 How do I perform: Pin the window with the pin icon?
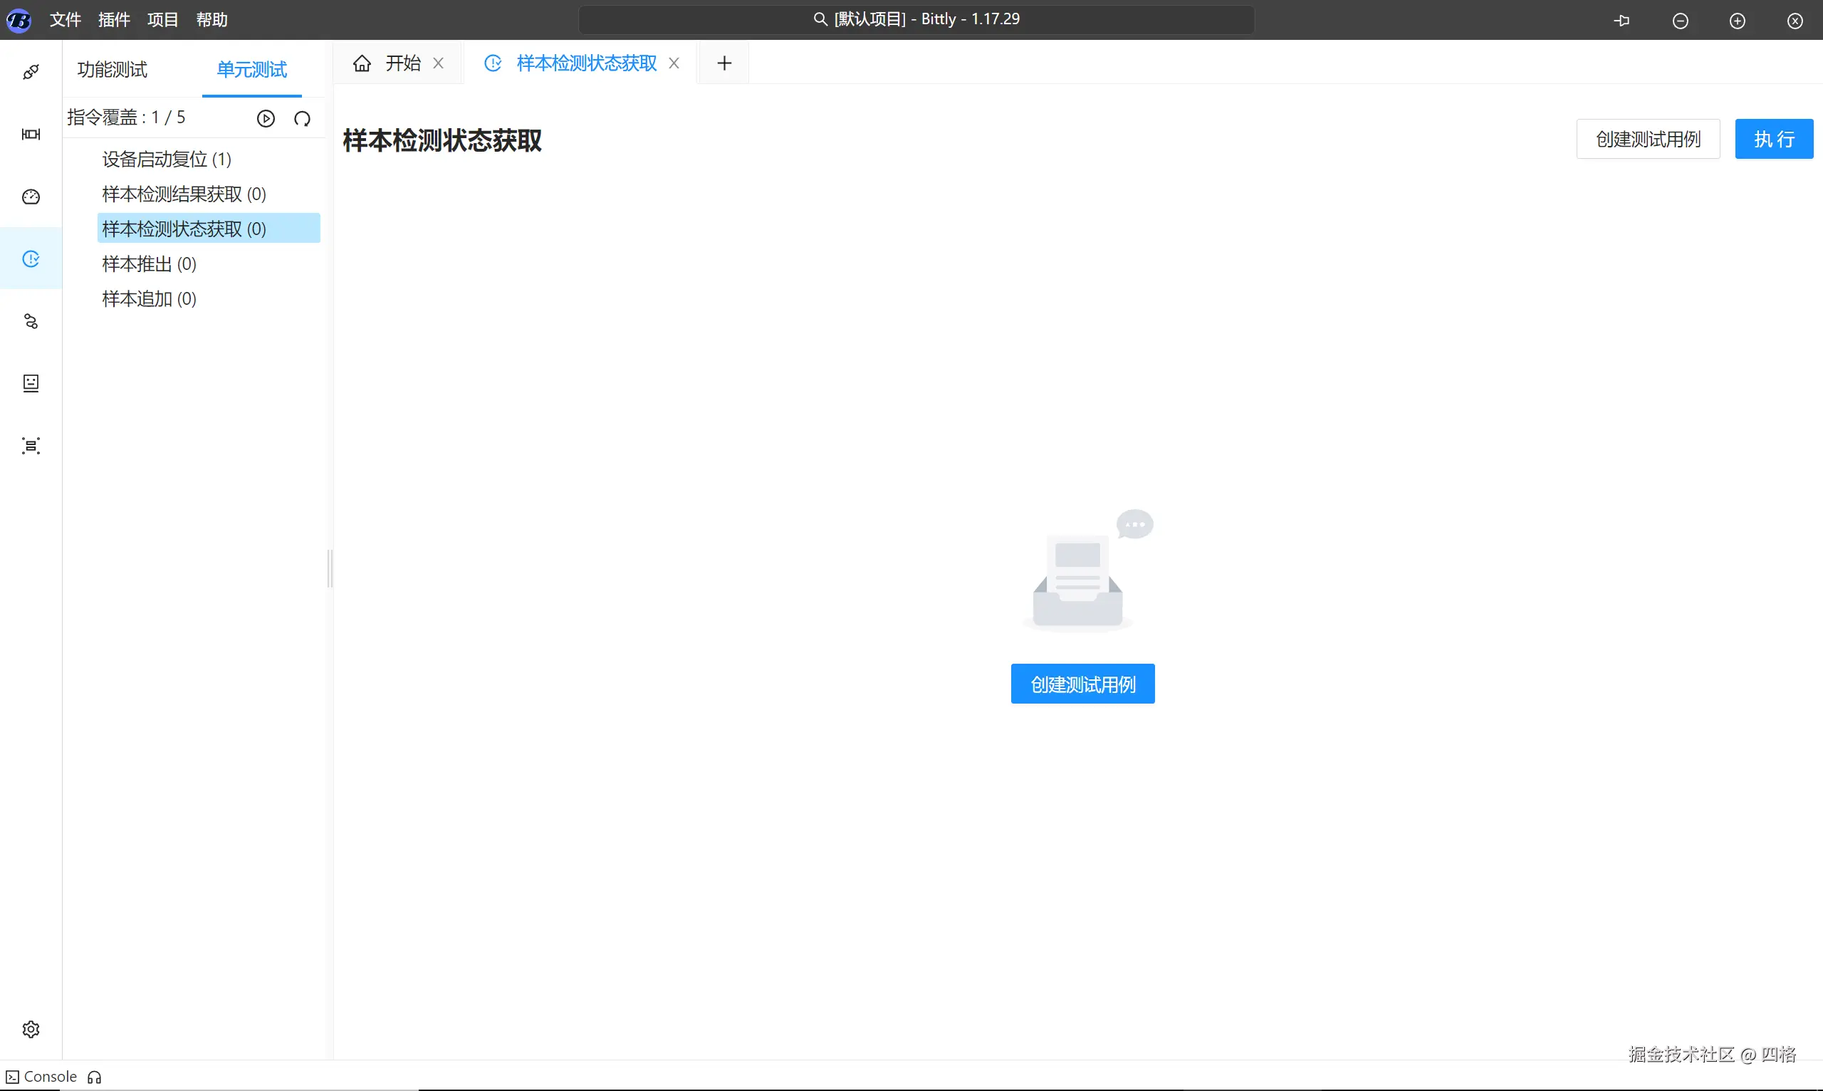tap(1621, 21)
